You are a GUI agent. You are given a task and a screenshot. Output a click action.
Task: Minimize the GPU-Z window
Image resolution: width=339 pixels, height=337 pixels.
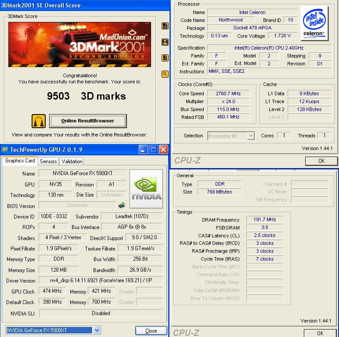143,150
